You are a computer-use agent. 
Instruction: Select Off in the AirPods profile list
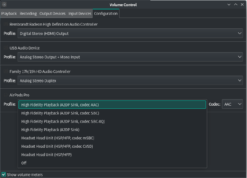(x=24, y=163)
